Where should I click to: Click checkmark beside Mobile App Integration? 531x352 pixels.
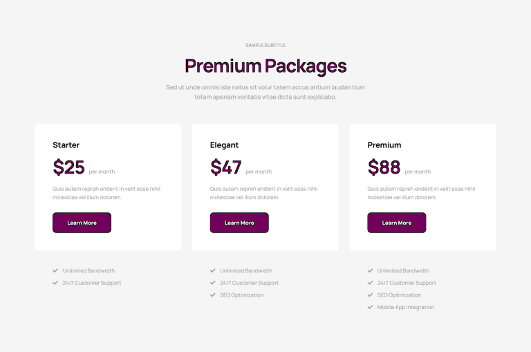tap(370, 307)
